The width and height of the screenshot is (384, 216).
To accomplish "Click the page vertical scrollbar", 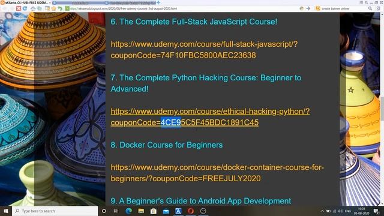I will tap(382, 109).
